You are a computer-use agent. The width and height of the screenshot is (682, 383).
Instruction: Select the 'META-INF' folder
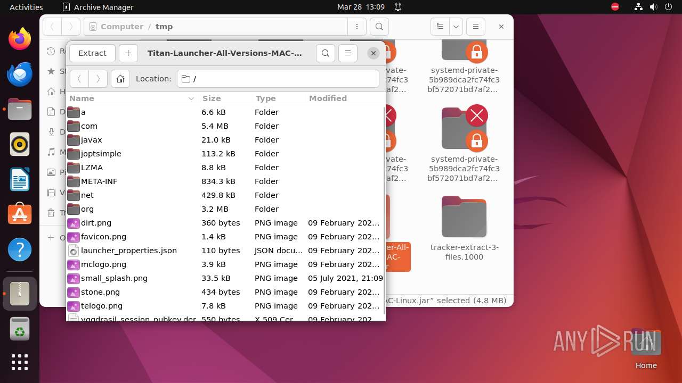coord(225,181)
